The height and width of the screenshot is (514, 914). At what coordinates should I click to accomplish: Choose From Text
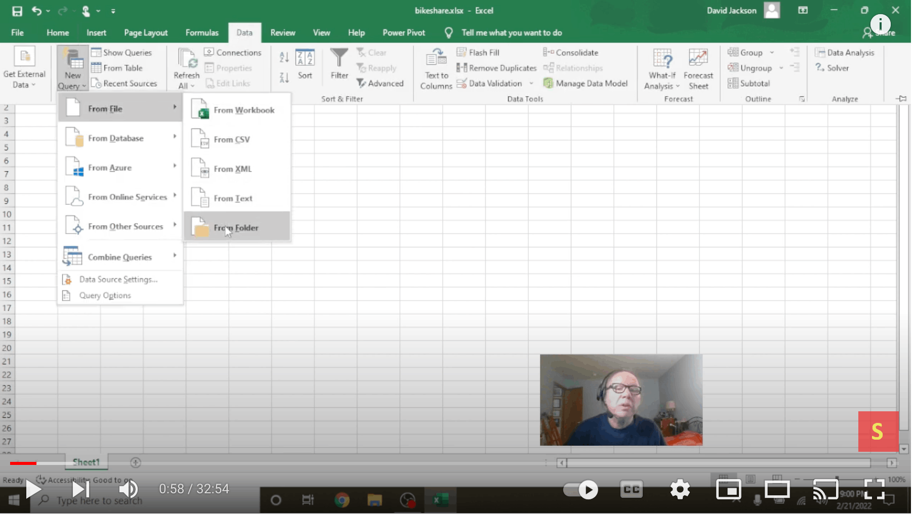pyautogui.click(x=237, y=198)
